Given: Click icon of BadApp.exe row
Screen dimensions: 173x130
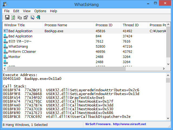Looking at the screenshot, I should pos(6,31).
